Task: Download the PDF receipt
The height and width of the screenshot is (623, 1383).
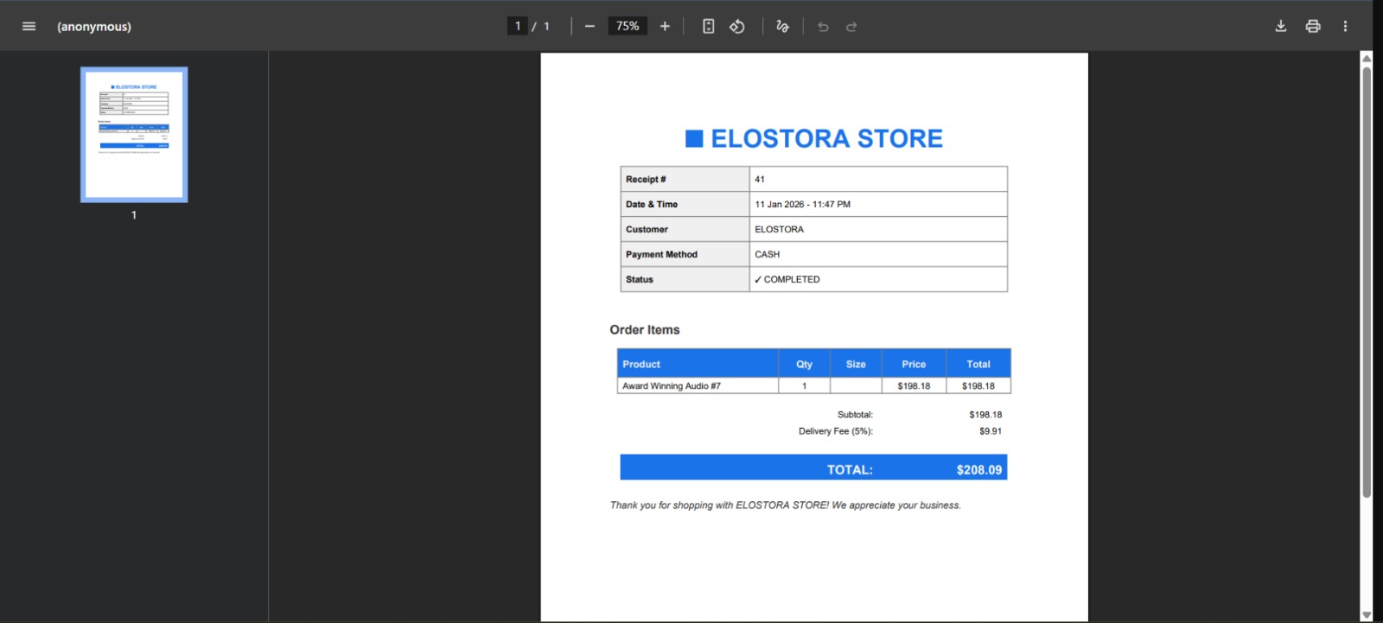Action: click(x=1281, y=26)
